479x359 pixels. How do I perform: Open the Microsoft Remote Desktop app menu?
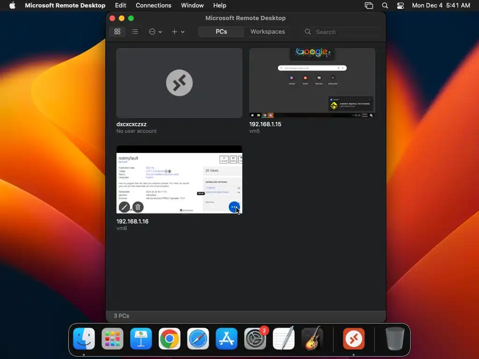pos(65,5)
